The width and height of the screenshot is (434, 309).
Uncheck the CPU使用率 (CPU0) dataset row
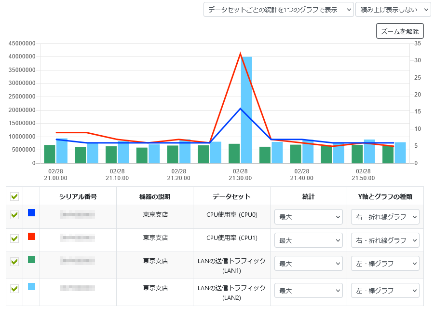(14, 217)
